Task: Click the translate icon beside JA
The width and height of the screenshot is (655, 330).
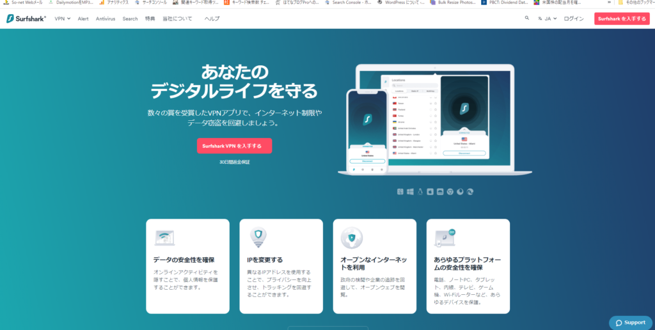Action: [x=540, y=19]
